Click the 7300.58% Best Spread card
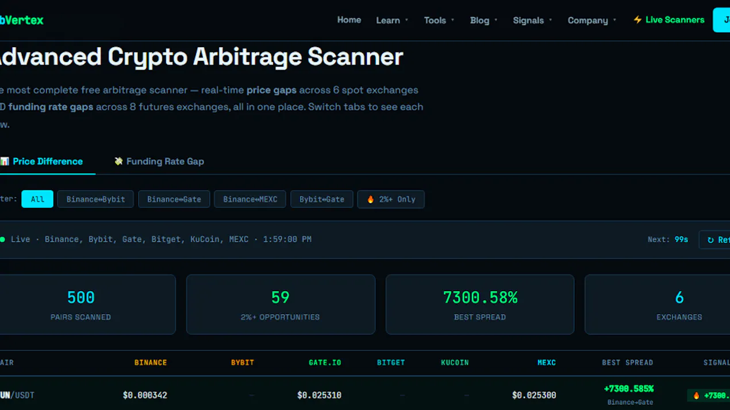 480,304
